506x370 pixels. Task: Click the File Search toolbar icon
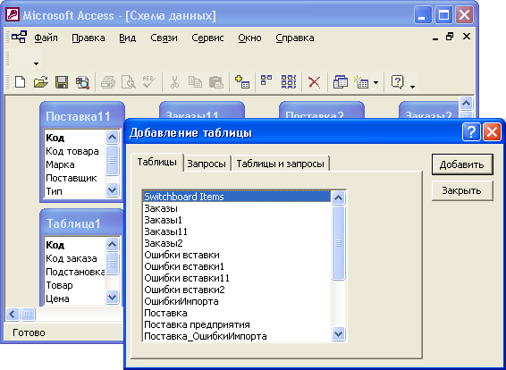(x=82, y=82)
